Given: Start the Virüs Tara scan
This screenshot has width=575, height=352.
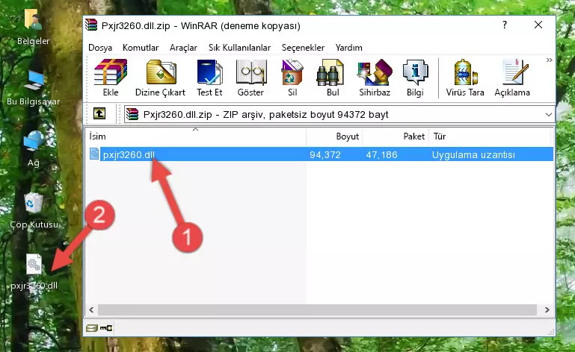Looking at the screenshot, I should pos(465,78).
